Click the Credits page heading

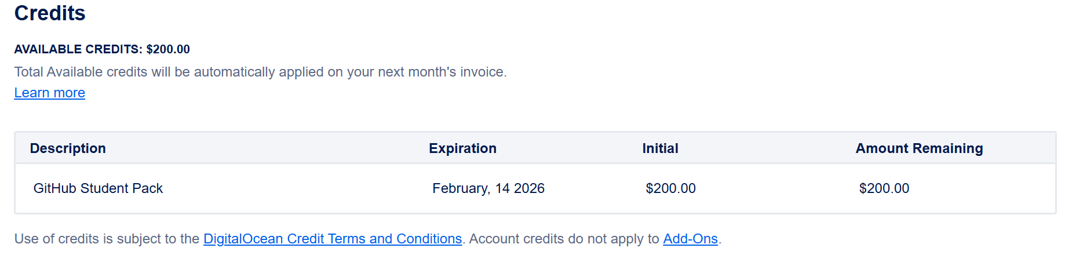(x=50, y=13)
